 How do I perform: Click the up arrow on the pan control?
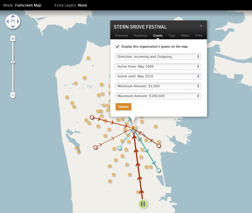pyautogui.click(x=13, y=17)
